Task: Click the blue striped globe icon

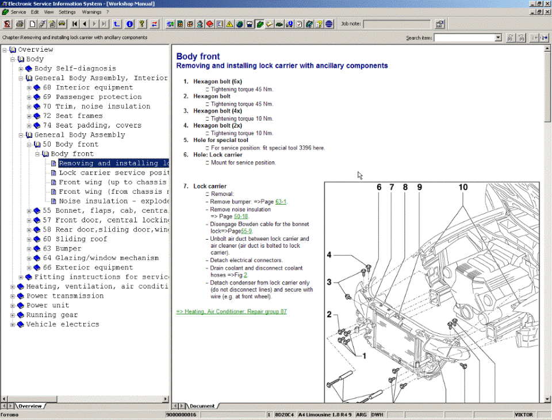Action: (329, 24)
